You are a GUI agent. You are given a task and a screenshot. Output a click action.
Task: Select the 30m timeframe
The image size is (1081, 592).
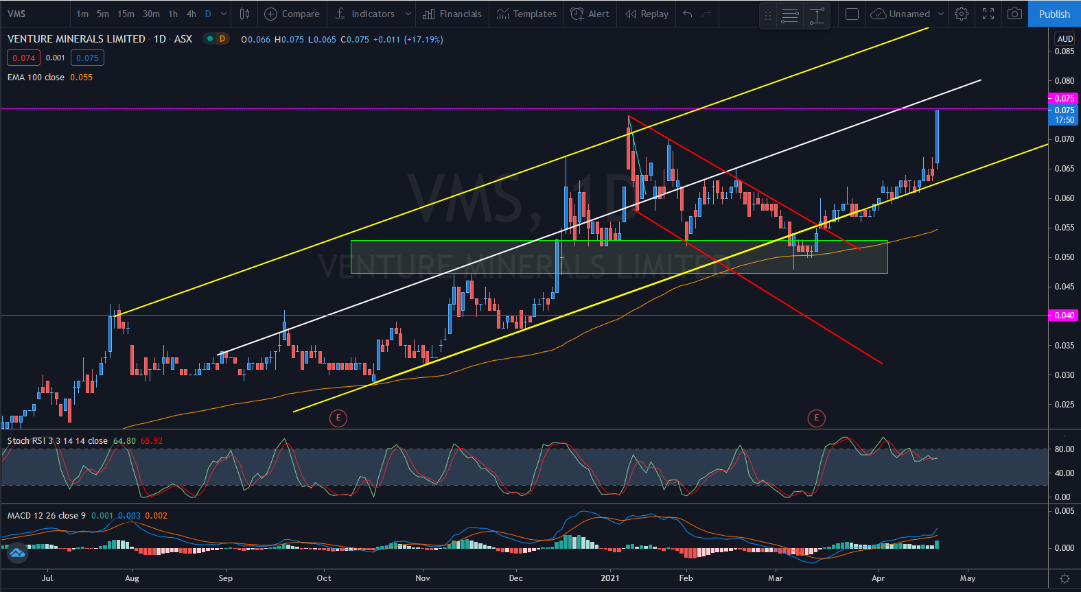tap(151, 14)
